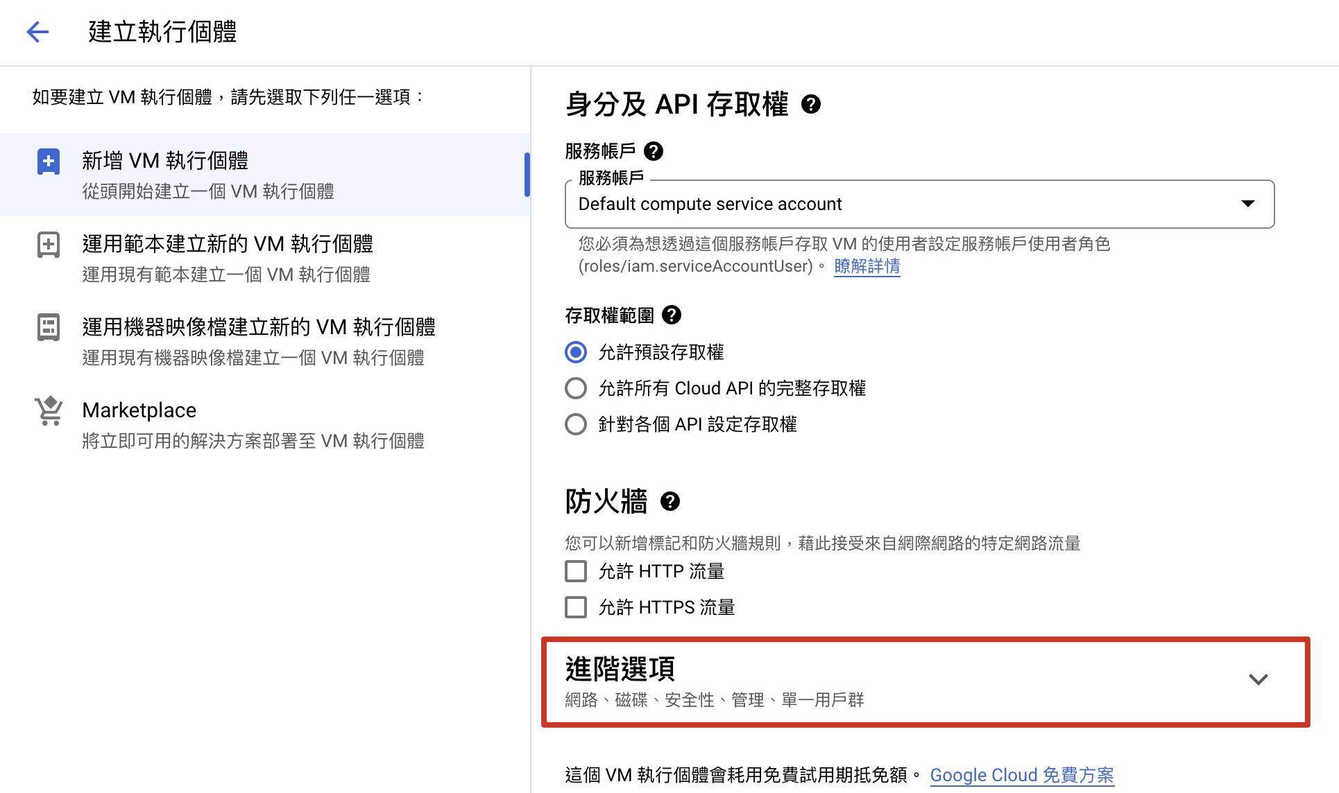This screenshot has height=793, width=1339.
Task: Click the 運用範本建立 template icon
Action: tap(48, 244)
